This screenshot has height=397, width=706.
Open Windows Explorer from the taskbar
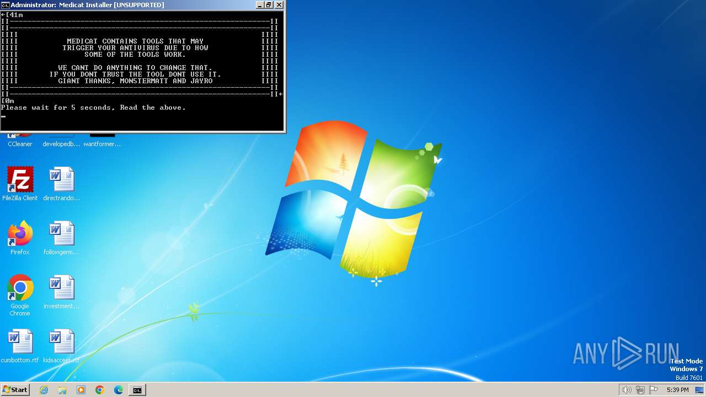[x=62, y=390]
